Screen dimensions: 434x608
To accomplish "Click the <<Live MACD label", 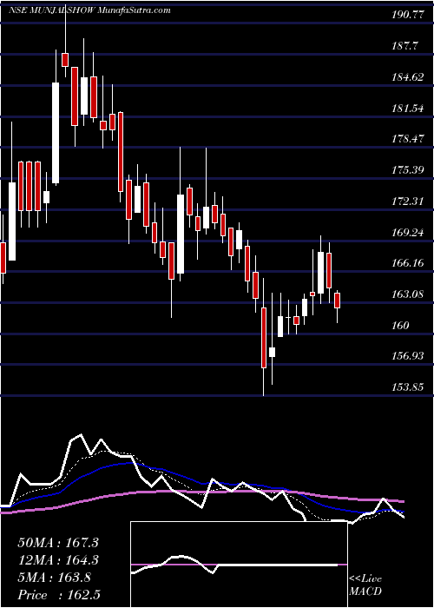I will [365, 585].
